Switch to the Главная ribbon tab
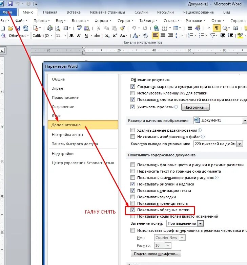 pyautogui.click(x=50, y=12)
